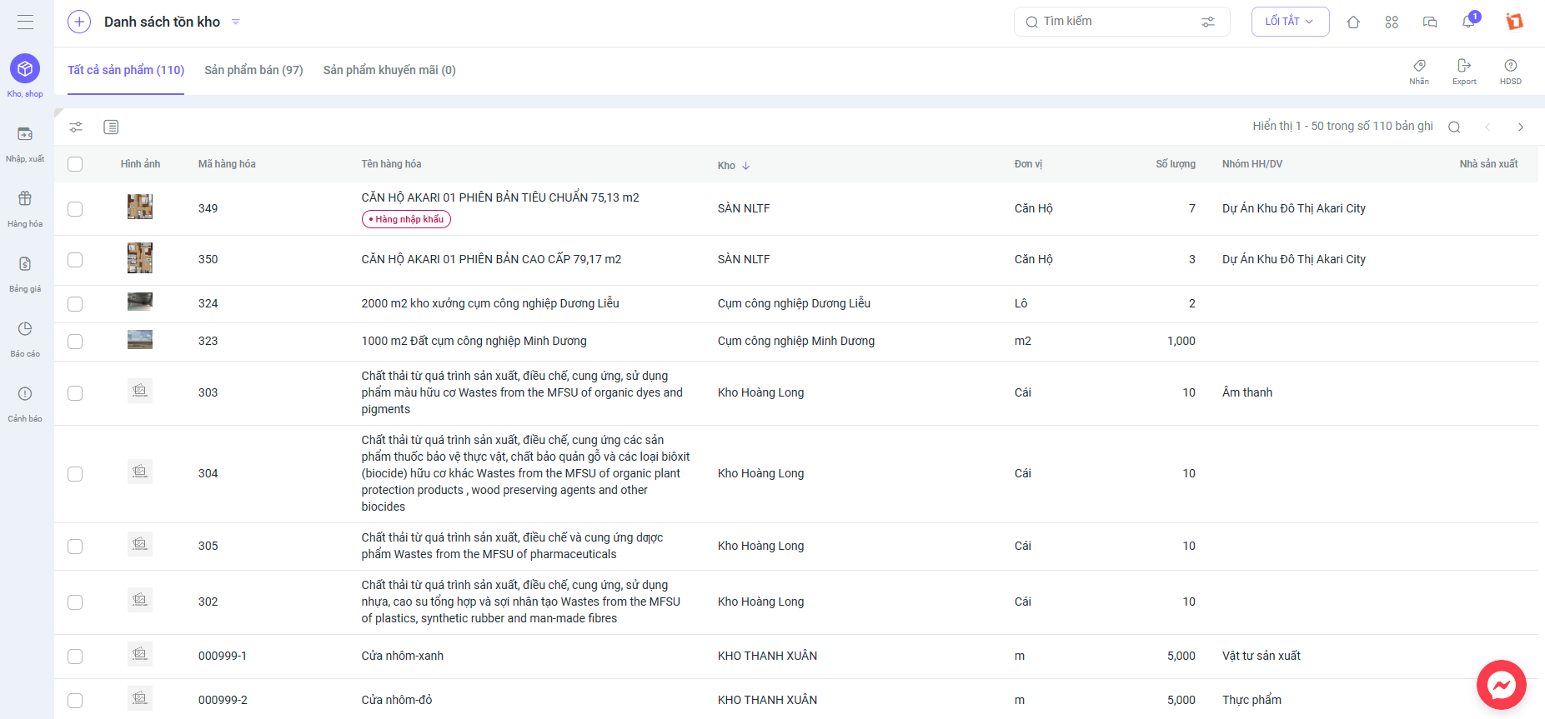Viewport: 1545px width, 719px height.
Task: Switch to Sản phẩm bán (97) tab
Action: (x=253, y=70)
